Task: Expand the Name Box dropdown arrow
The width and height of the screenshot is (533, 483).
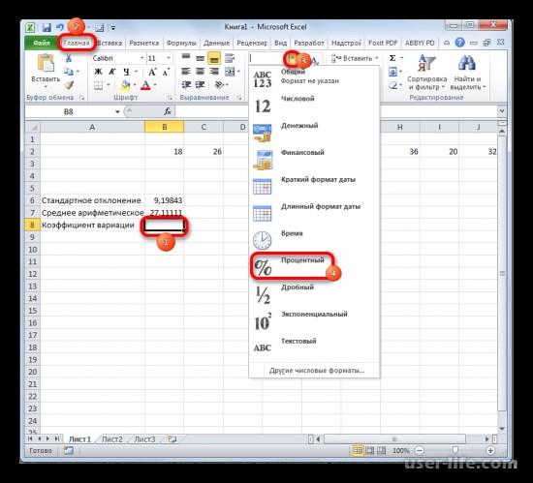Action: click(x=117, y=111)
